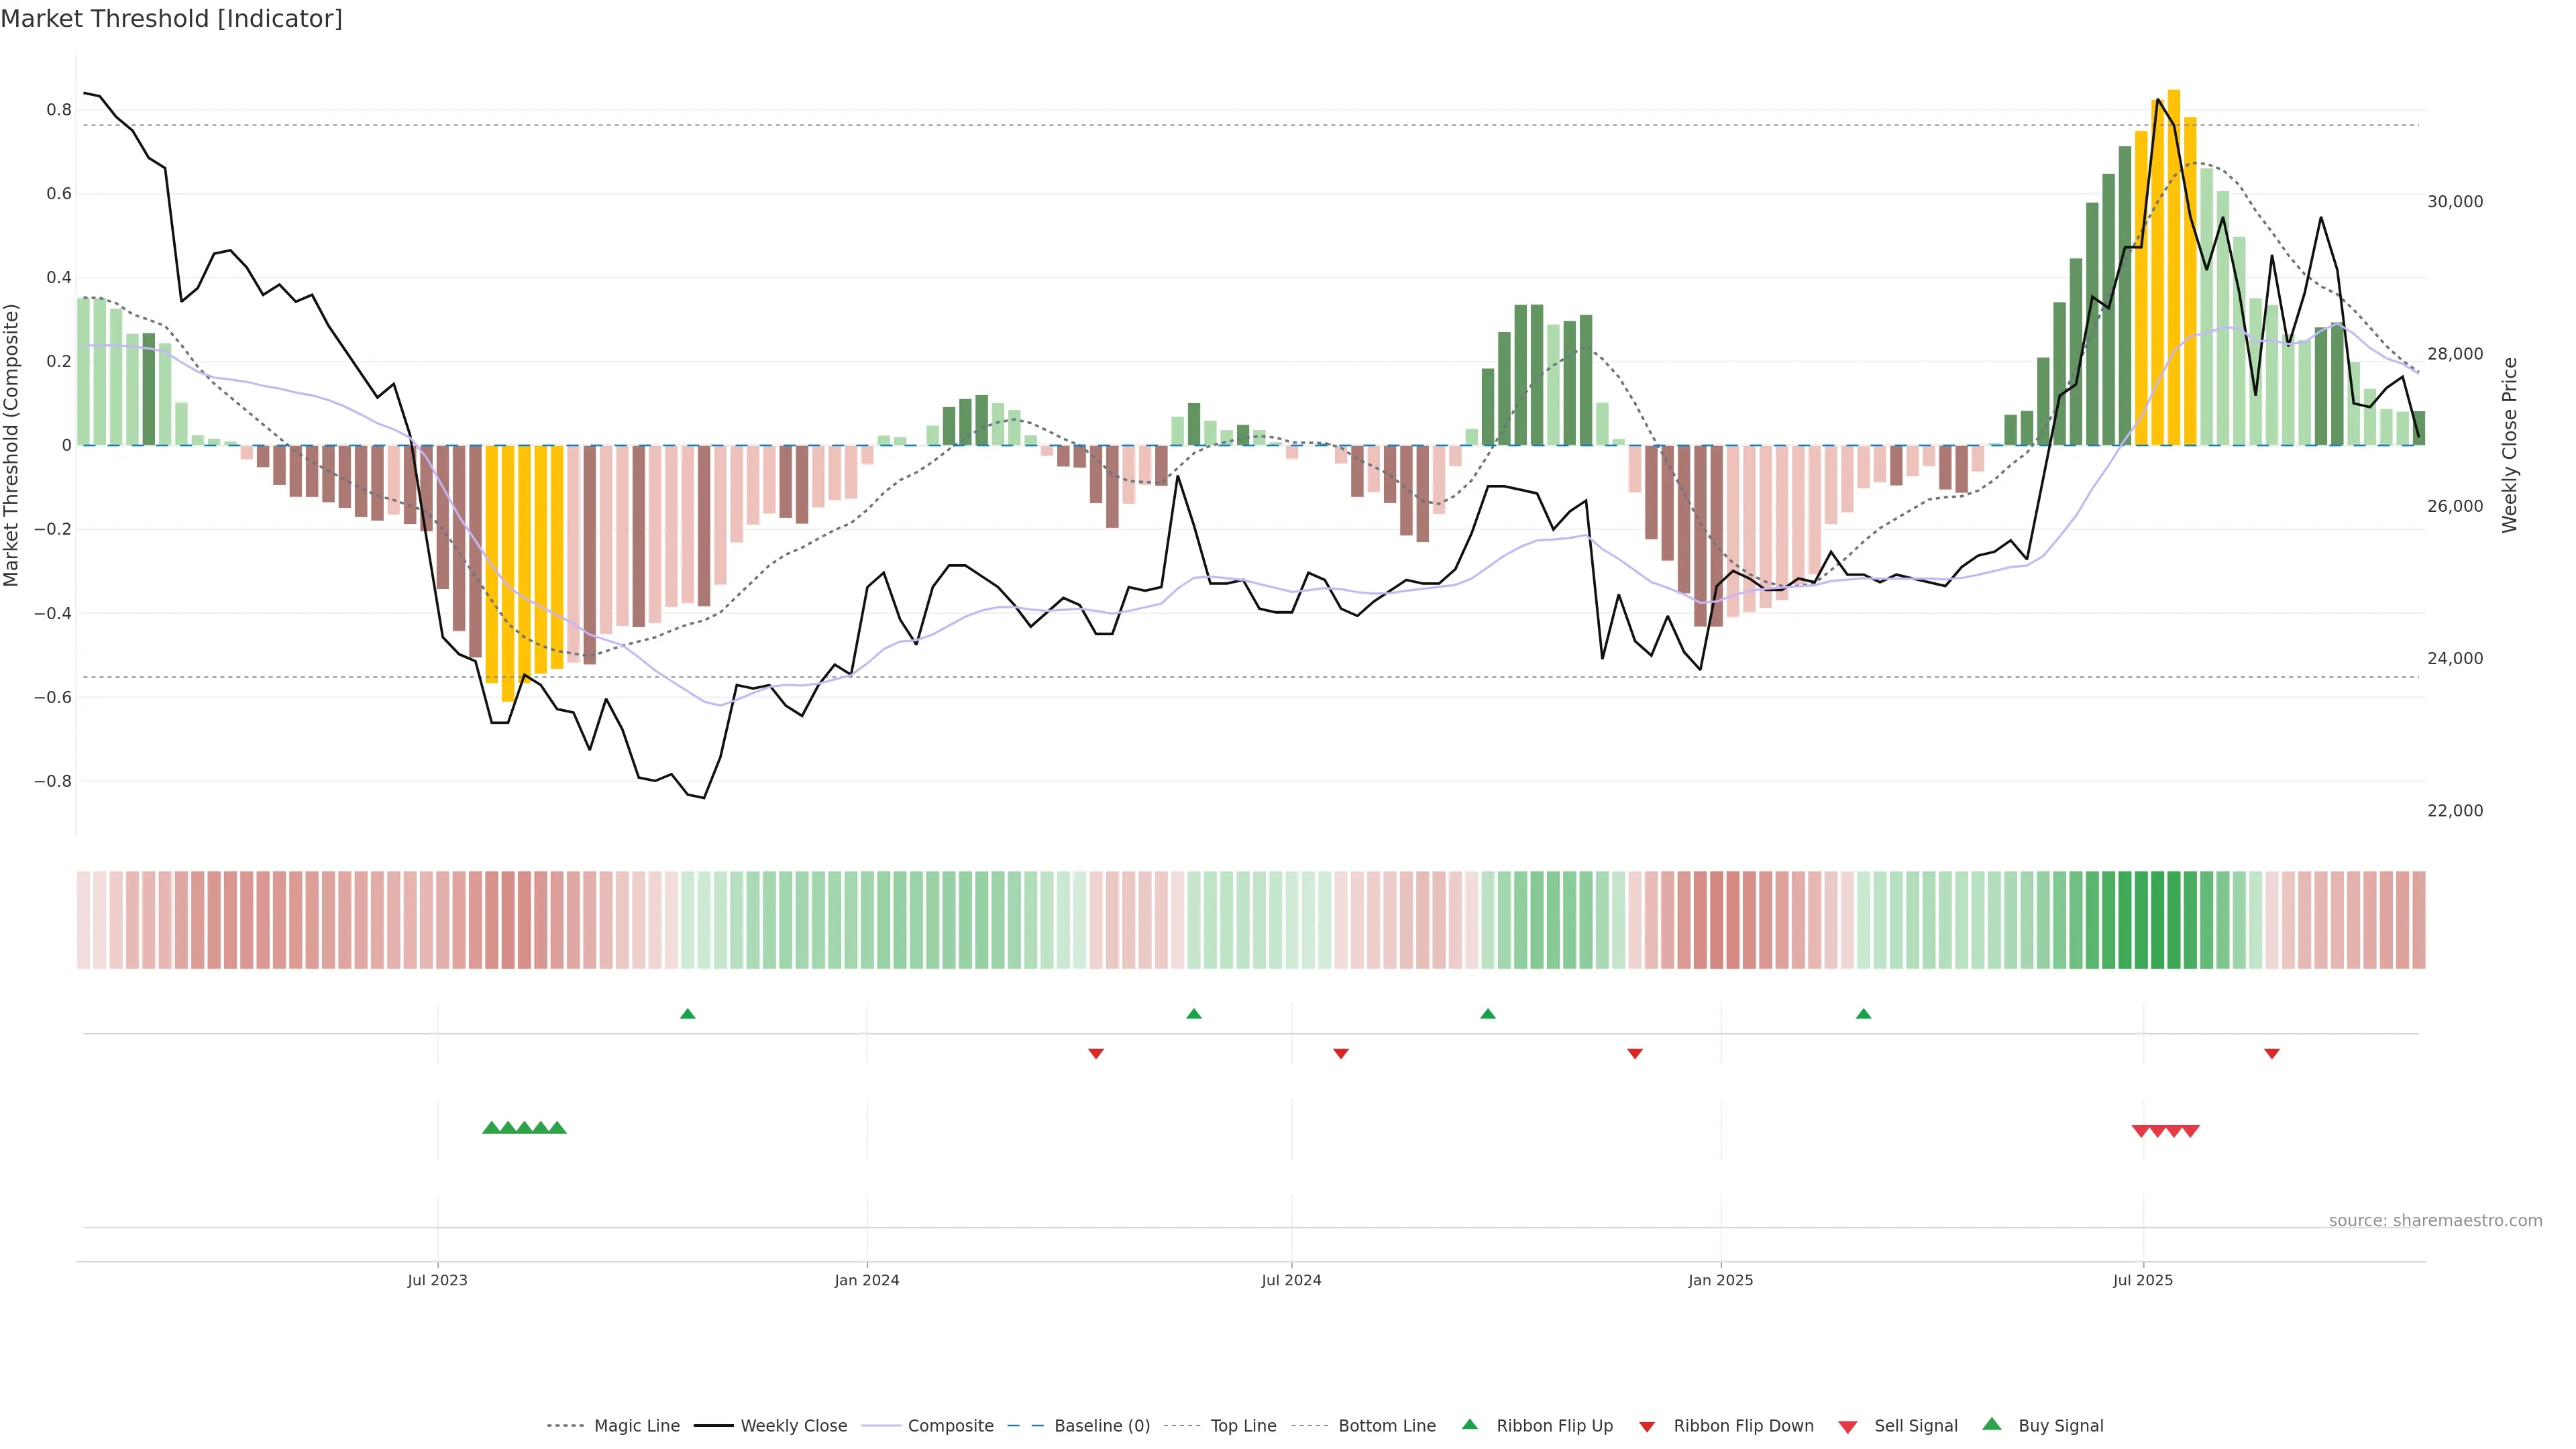Click the Jul 2024 x-axis label
2576x1449 pixels.
[1291, 1280]
